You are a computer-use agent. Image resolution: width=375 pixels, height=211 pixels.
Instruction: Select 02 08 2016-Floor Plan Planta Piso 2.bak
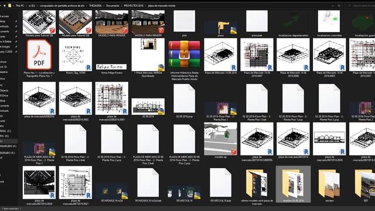[76, 139]
